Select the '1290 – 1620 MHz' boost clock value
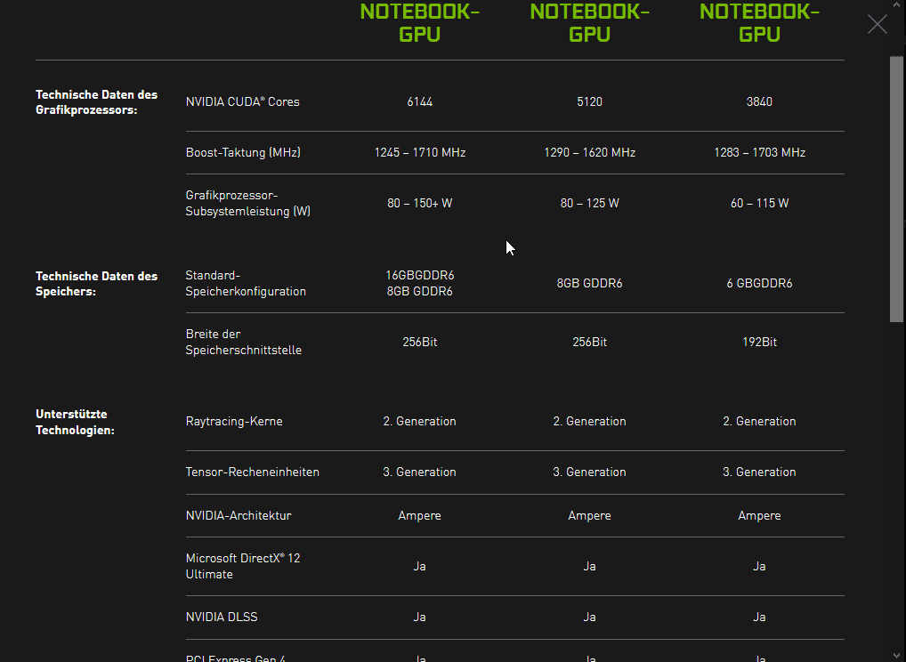Image resolution: width=906 pixels, height=662 pixels. pos(589,152)
